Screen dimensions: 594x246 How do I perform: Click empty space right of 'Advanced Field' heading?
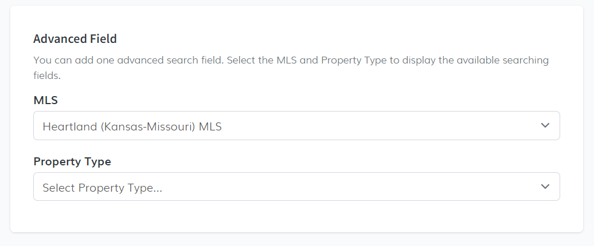344,39
